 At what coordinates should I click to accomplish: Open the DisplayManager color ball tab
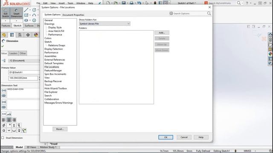(36, 35)
